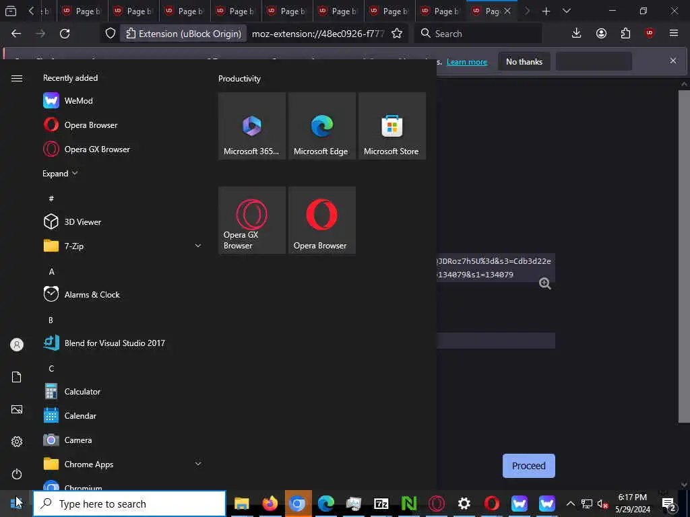Show hidden system tray icons
Screen dimensions: 690x517
coord(570,504)
